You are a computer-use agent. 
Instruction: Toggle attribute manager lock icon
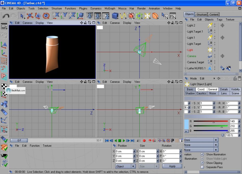235,78
